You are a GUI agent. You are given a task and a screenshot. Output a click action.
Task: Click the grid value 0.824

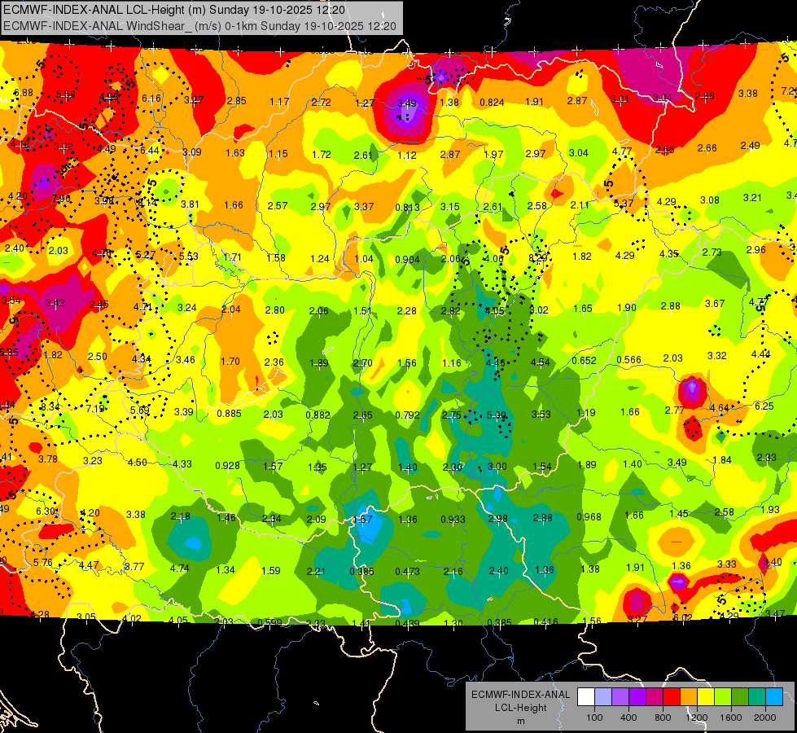pyautogui.click(x=492, y=103)
